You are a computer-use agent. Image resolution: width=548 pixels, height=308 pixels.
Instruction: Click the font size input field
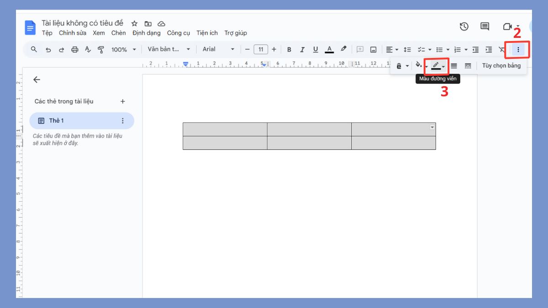(261, 49)
